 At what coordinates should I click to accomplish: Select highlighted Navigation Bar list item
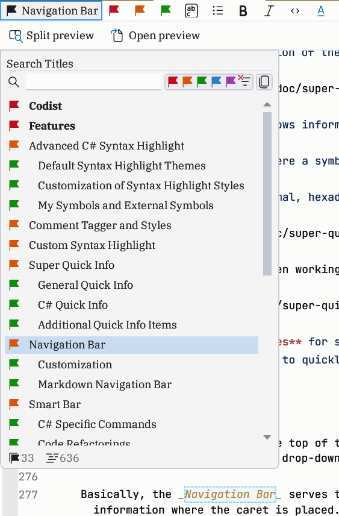coord(131,345)
